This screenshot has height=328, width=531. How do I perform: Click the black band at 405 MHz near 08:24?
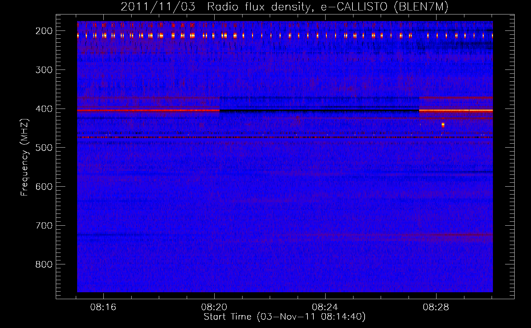[319, 111]
